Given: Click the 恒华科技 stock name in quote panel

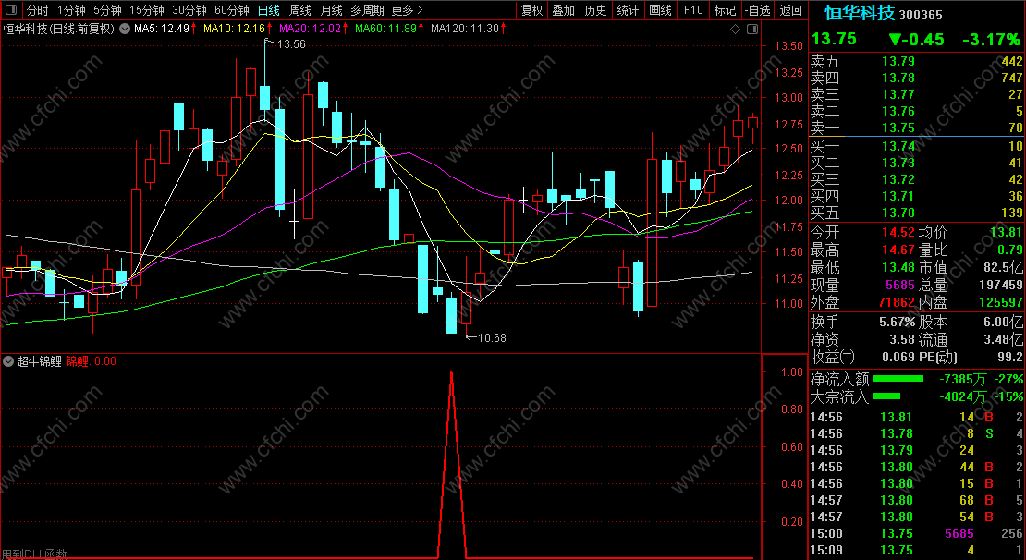Looking at the screenshot, I should (x=859, y=13).
